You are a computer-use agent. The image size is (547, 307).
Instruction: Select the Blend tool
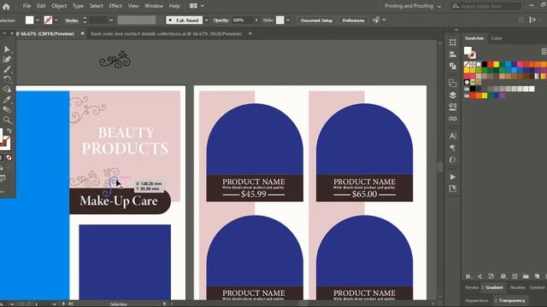pyautogui.click(x=7, y=110)
